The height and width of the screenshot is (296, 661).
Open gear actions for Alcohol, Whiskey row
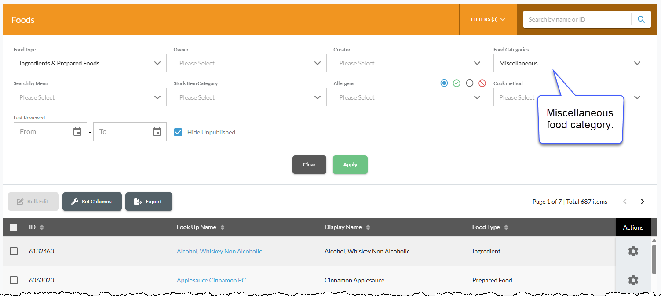(x=633, y=251)
